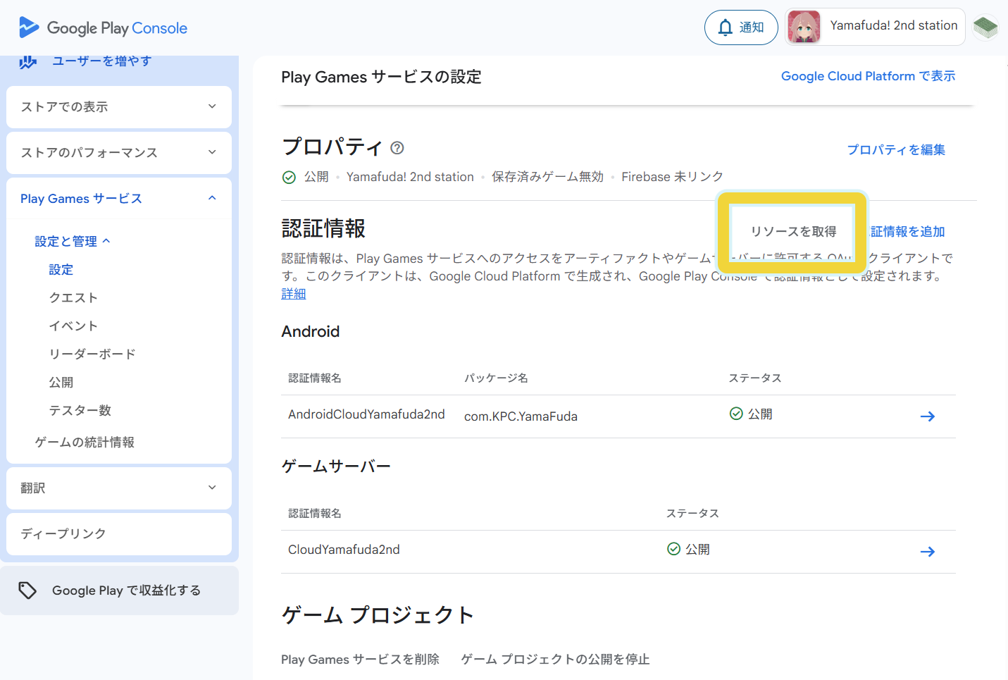Open Google Cloud Platform で表示 link
This screenshot has height=680, width=1008.
point(868,76)
